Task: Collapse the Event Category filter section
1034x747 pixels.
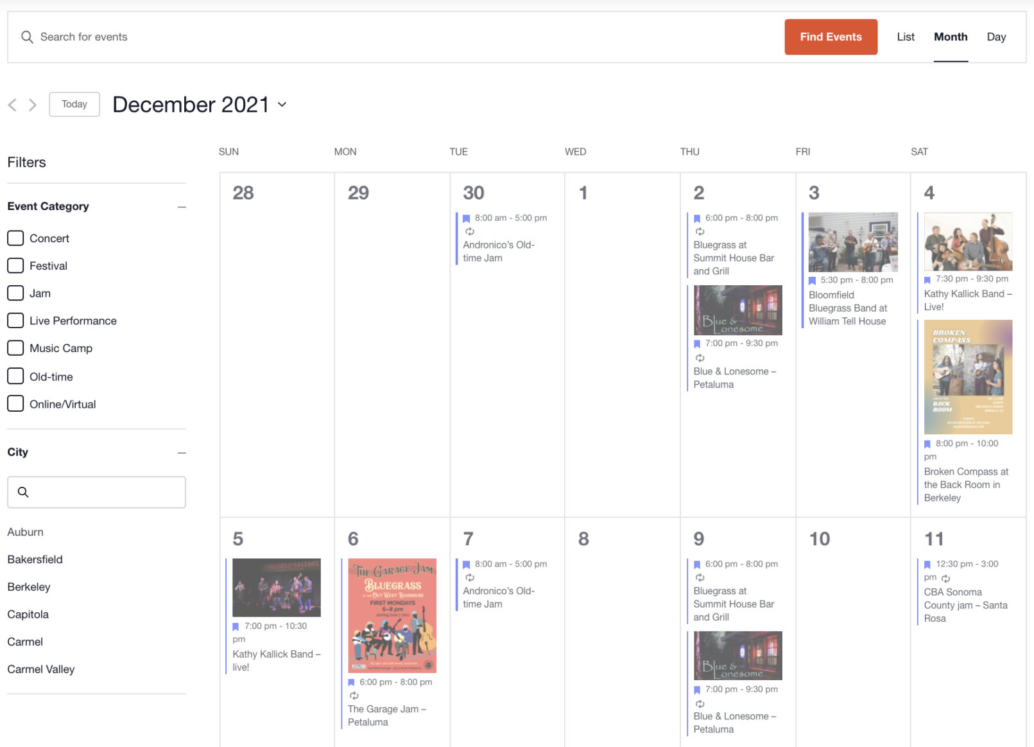Action: (x=182, y=207)
